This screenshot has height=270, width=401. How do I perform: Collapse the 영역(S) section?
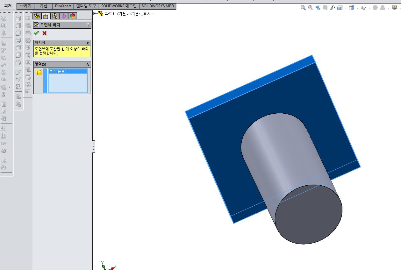point(88,64)
